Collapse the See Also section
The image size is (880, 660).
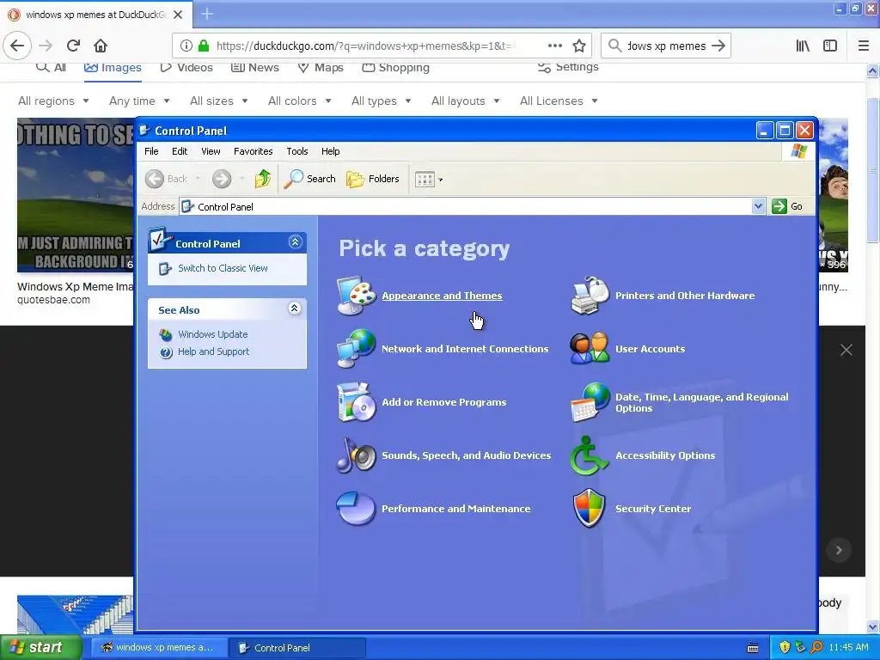(x=295, y=309)
